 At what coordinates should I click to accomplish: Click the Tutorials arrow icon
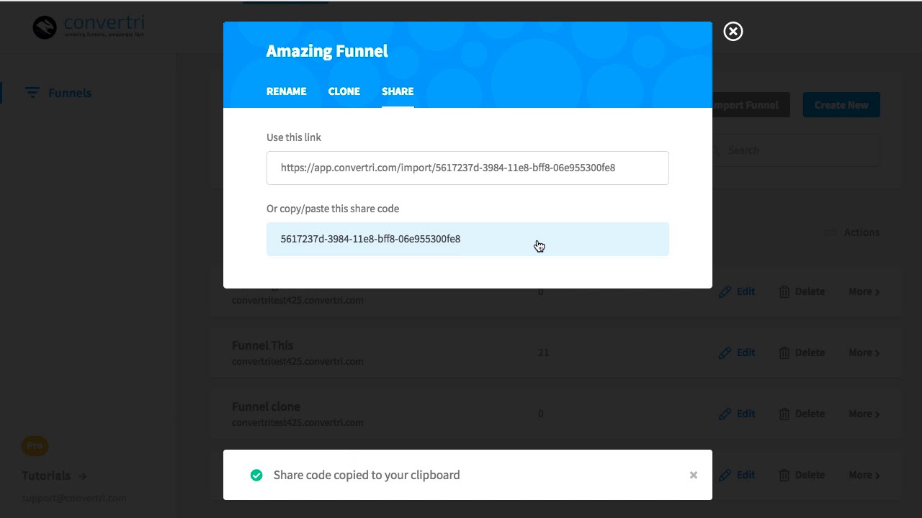83,476
